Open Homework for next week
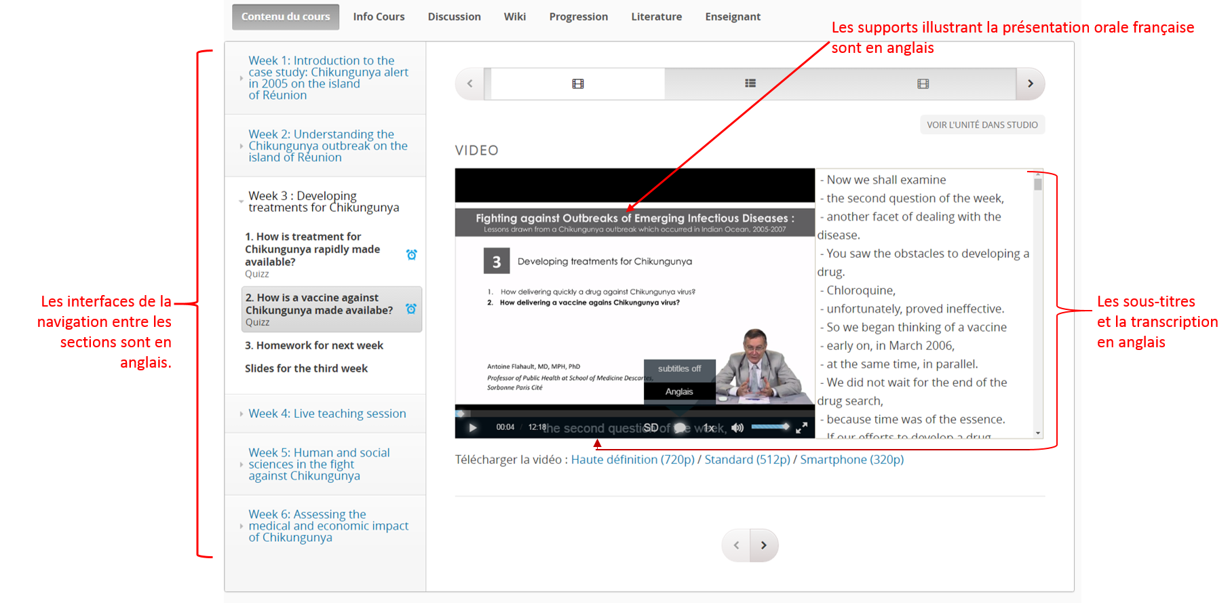 [x=314, y=345]
